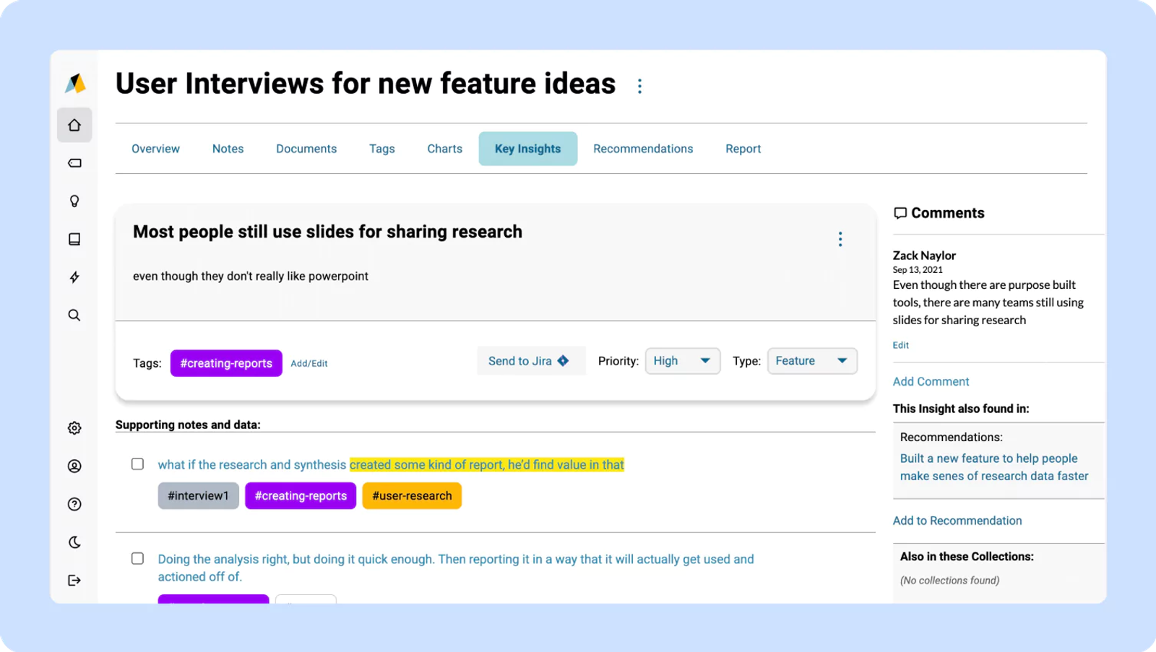Click the Send to Jira button
Screen dimensions: 1156x652
pyautogui.click(x=529, y=361)
